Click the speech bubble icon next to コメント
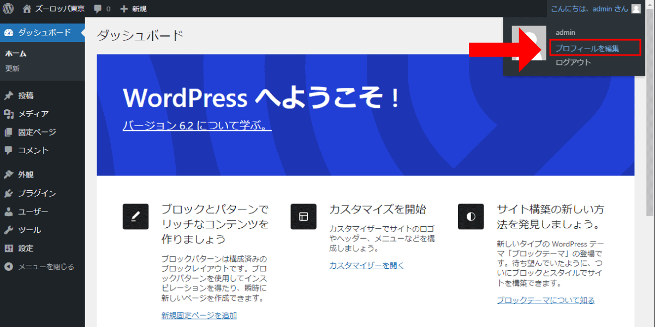The width and height of the screenshot is (655, 327). point(8,150)
